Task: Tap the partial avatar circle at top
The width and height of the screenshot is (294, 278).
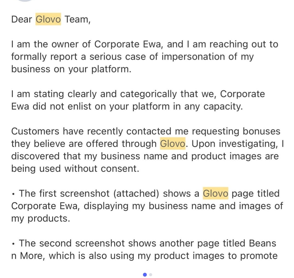Action: tap(25, 1)
